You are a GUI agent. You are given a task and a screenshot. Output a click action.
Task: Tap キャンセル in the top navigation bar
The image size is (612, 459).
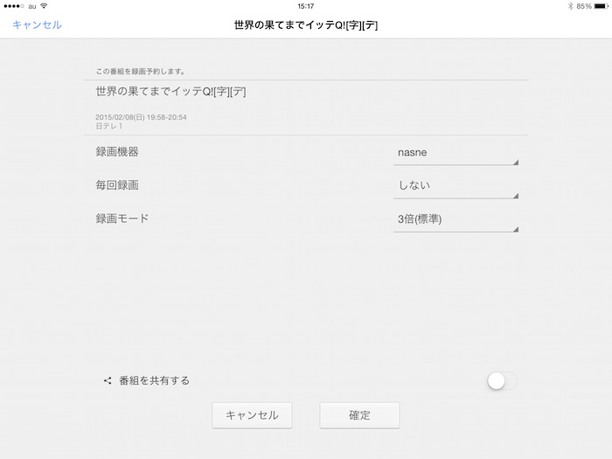(37, 25)
